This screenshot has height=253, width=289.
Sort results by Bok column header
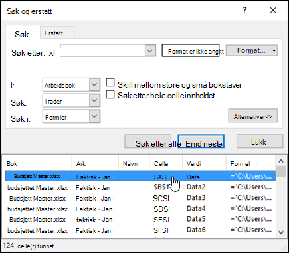pos(38,163)
